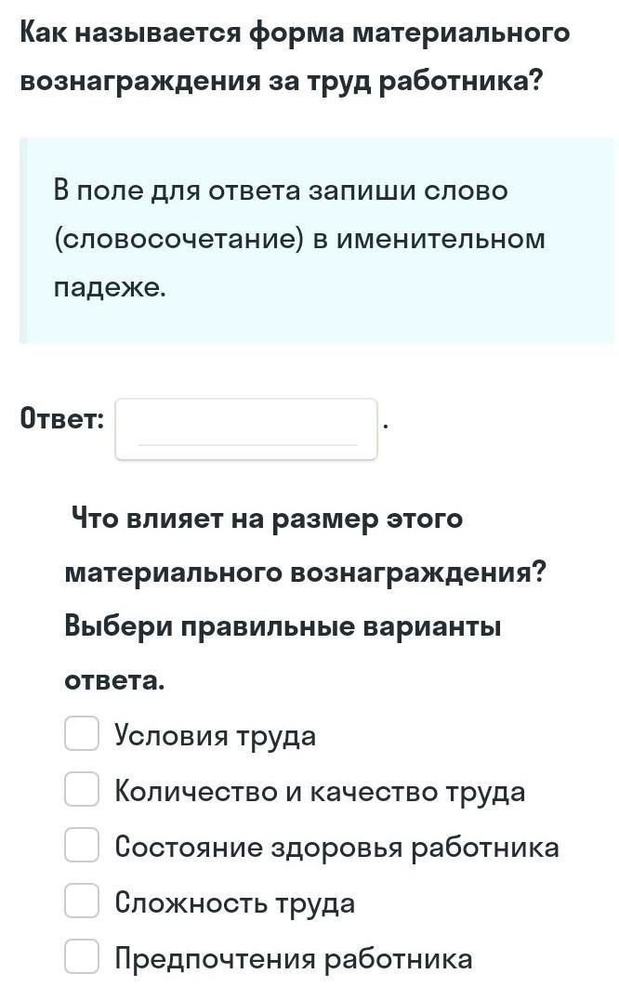This screenshot has width=619, height=987.
Task: Click the "Сложность труда" option label
Action: point(234,903)
